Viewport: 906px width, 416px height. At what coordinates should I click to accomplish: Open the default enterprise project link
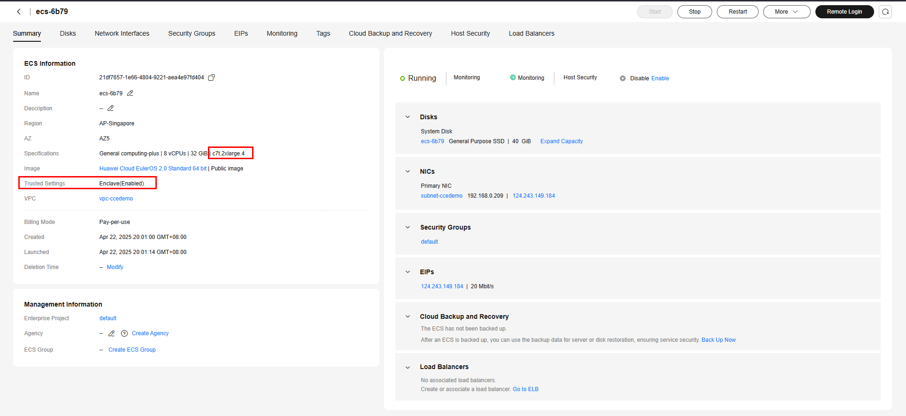tap(108, 318)
